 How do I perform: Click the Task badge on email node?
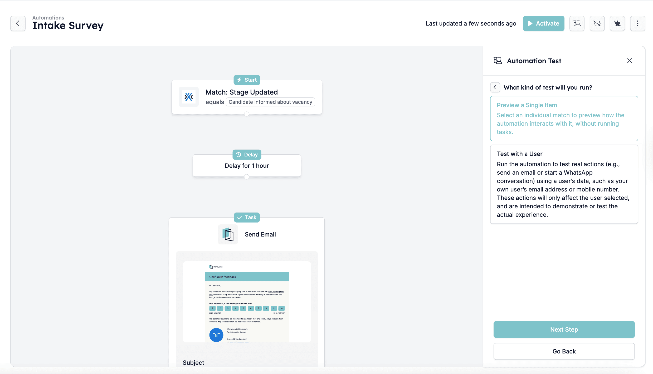pos(247,217)
